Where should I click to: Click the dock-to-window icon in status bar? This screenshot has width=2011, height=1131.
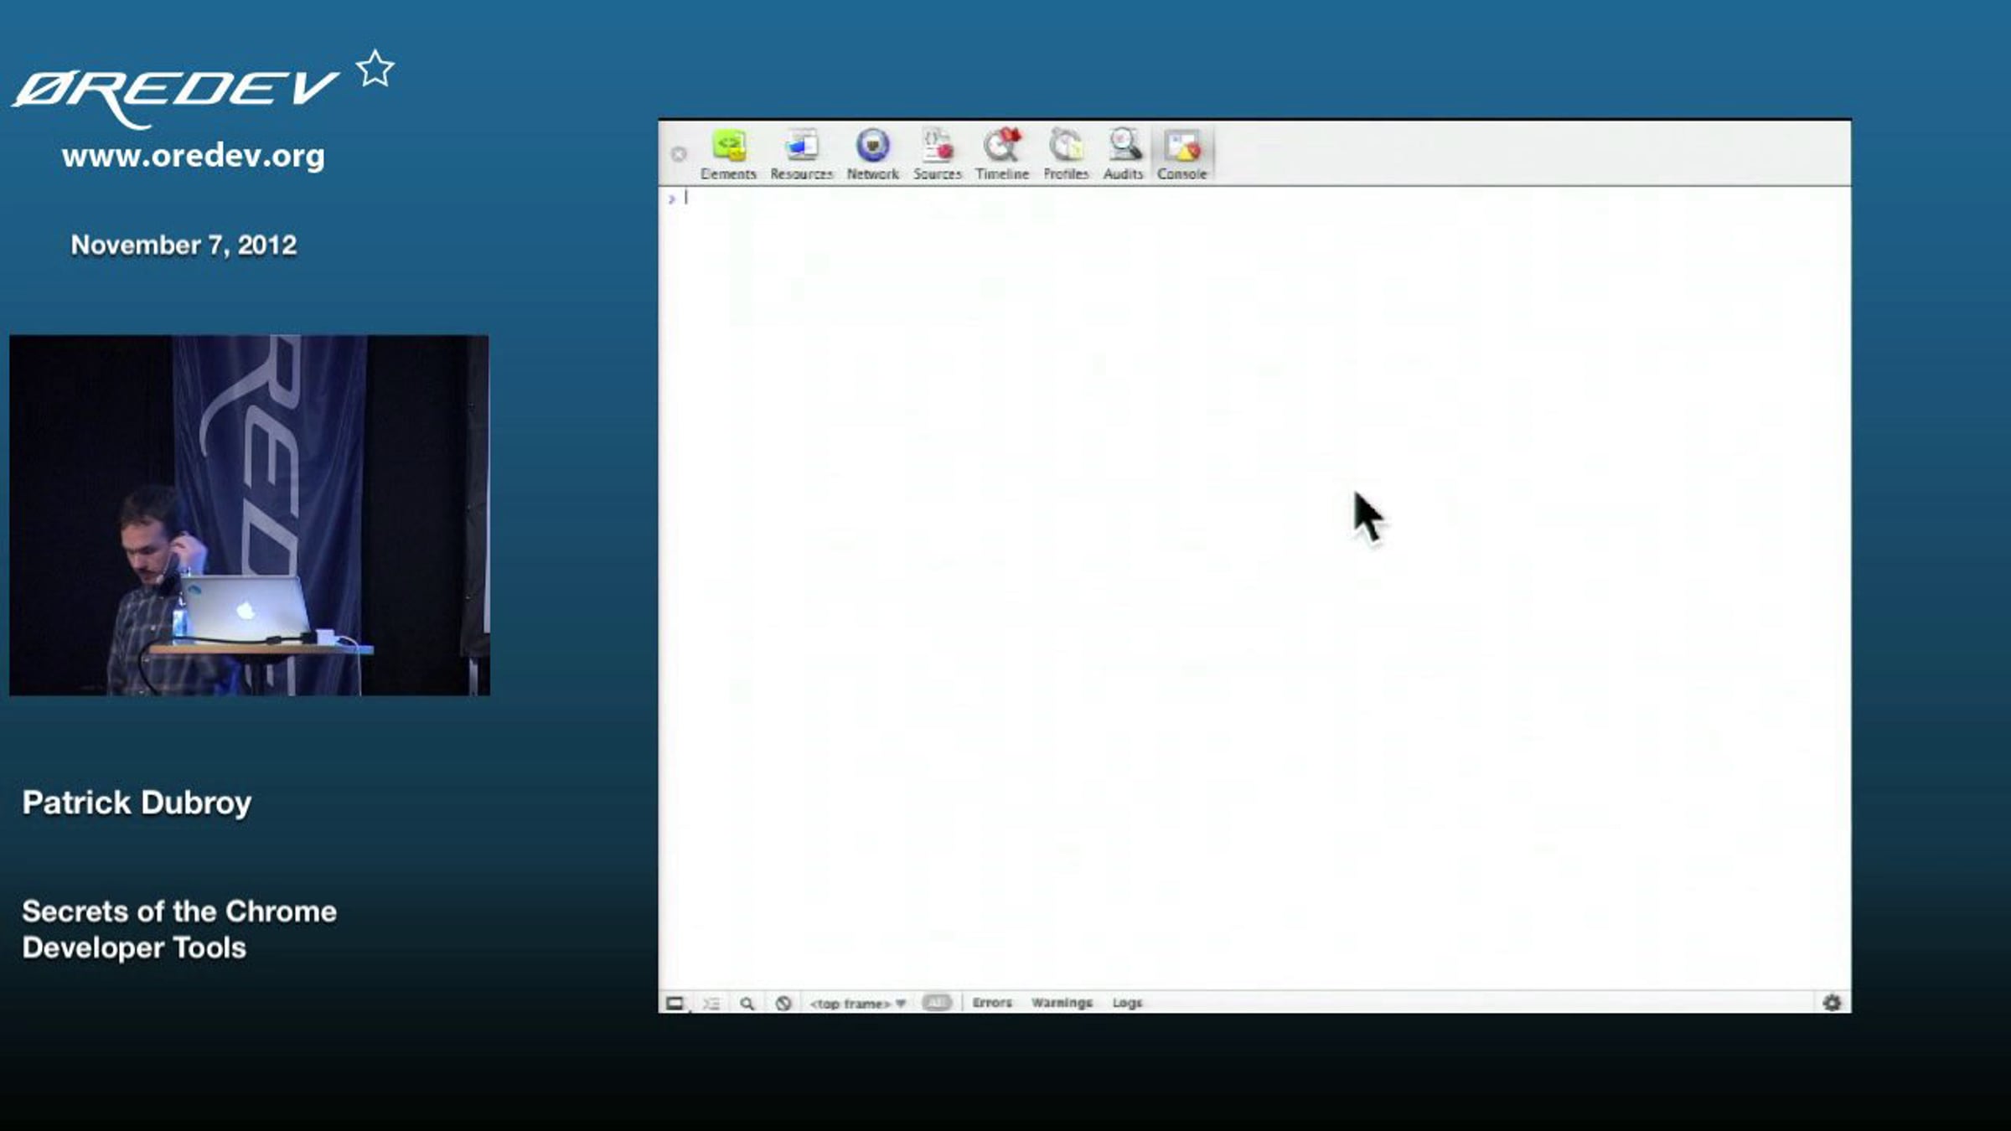click(675, 1003)
